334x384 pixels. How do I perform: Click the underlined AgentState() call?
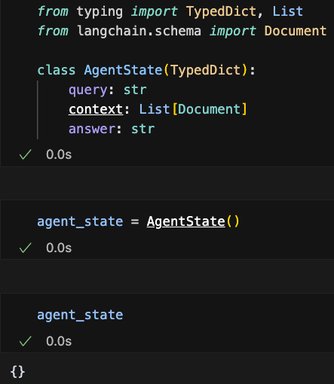click(193, 221)
